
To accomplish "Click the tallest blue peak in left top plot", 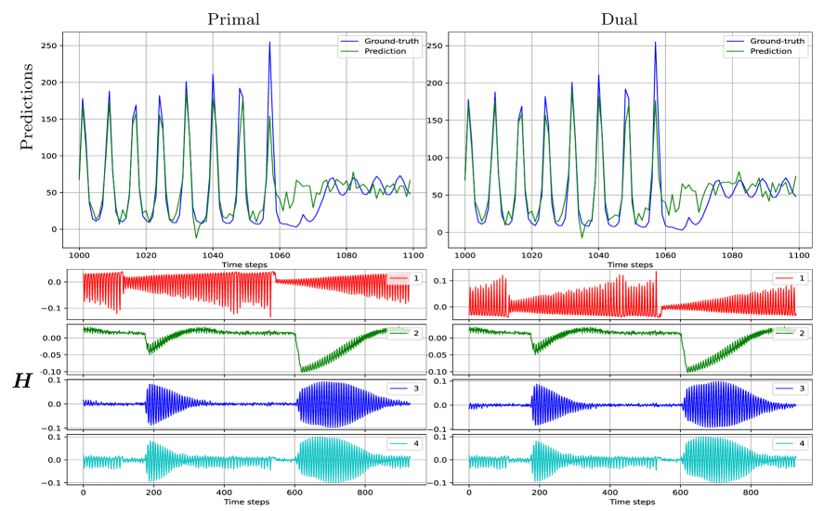I will click(270, 43).
